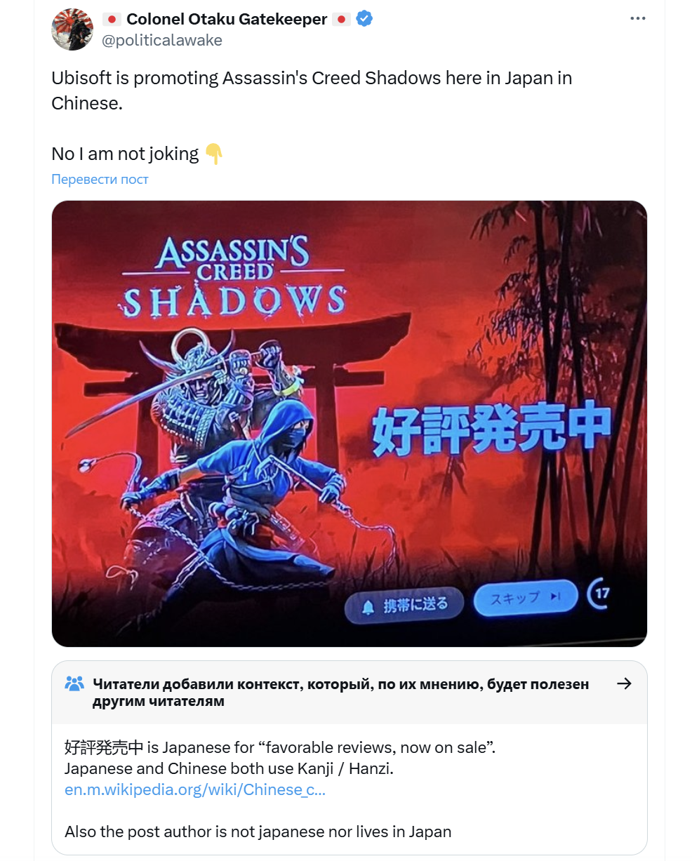The image size is (692, 861).
Task: Click the bell icon in the ad image
Action: pyautogui.click(x=368, y=608)
